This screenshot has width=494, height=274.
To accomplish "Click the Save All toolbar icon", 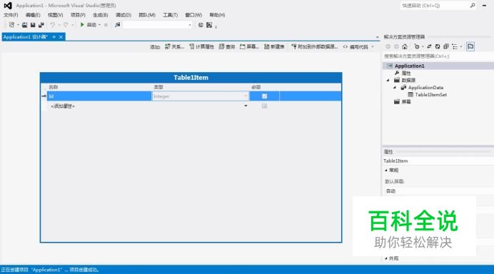I will click(41, 25).
